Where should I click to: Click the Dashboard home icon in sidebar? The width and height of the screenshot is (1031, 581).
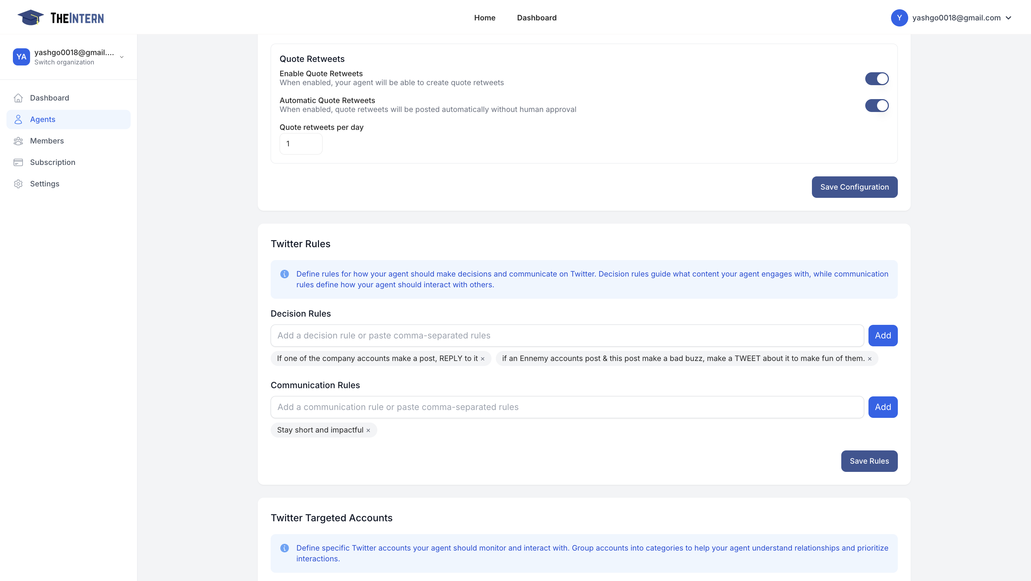(x=18, y=98)
